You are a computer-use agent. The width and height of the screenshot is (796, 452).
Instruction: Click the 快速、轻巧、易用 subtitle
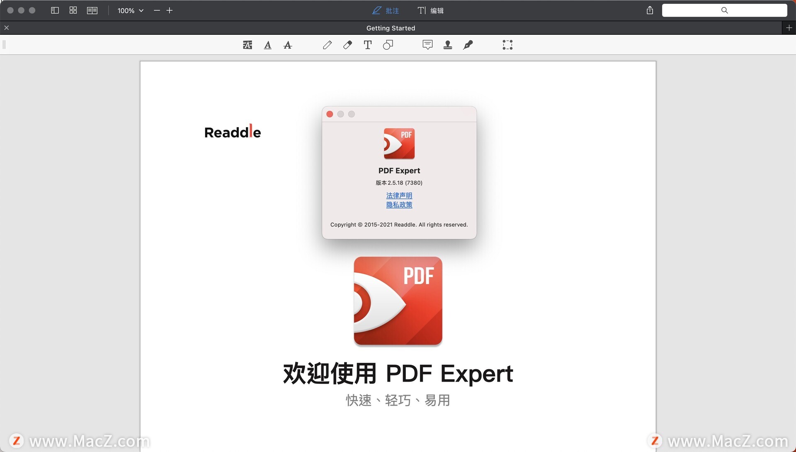click(398, 400)
